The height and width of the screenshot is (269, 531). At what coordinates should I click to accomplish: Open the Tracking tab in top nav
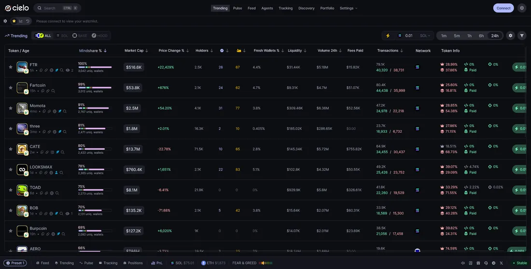[285, 8]
